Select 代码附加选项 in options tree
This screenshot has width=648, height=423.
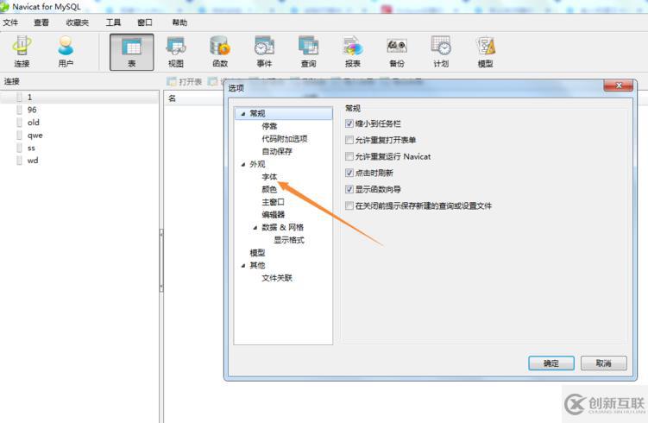coord(285,139)
